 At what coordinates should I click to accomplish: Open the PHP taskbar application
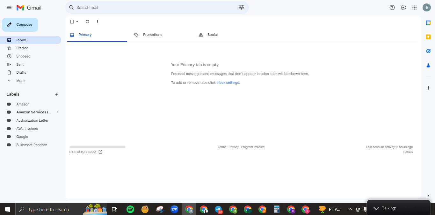(x=330, y=209)
